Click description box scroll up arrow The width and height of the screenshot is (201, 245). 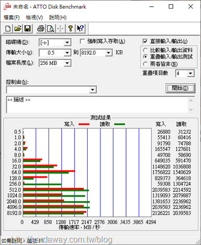point(191,101)
